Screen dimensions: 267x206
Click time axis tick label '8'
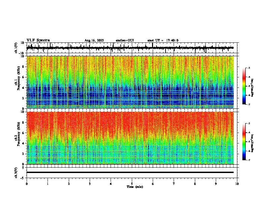click(195, 184)
